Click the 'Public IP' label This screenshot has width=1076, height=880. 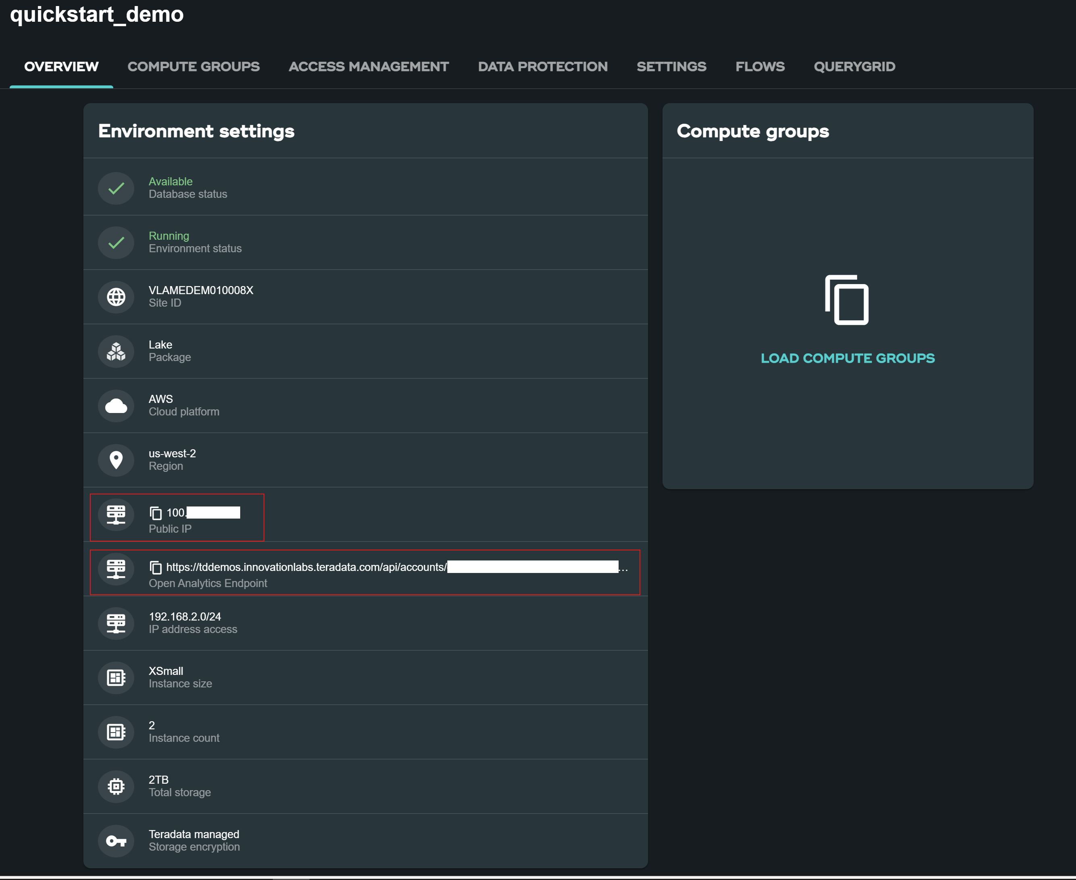point(170,529)
